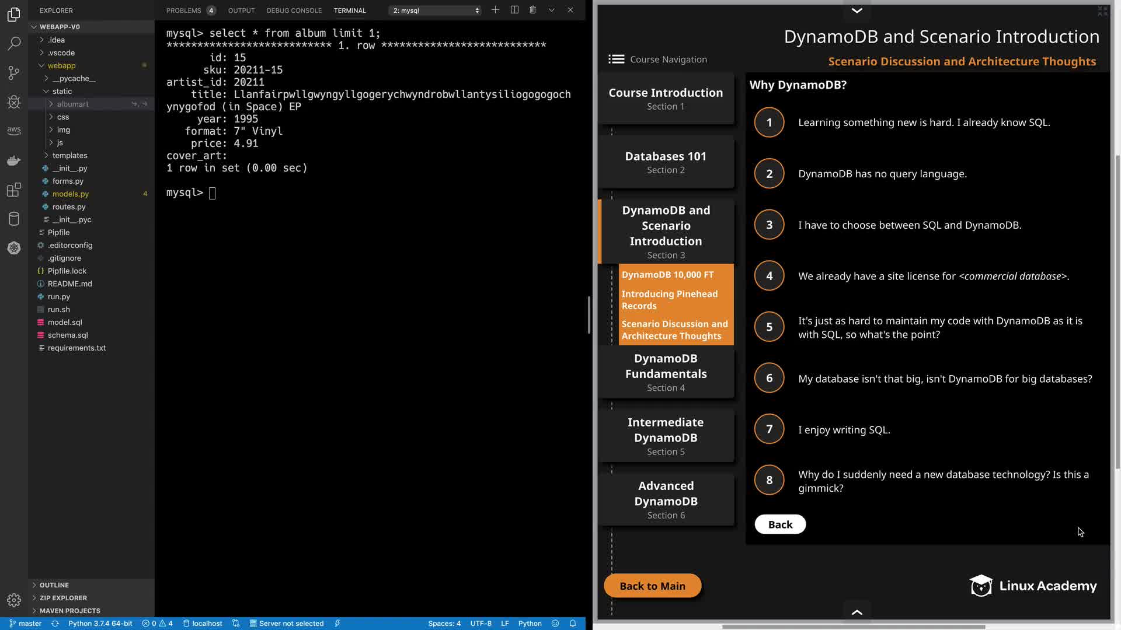Open the Search view in activity bar
1121x630 pixels.
pos(14,43)
